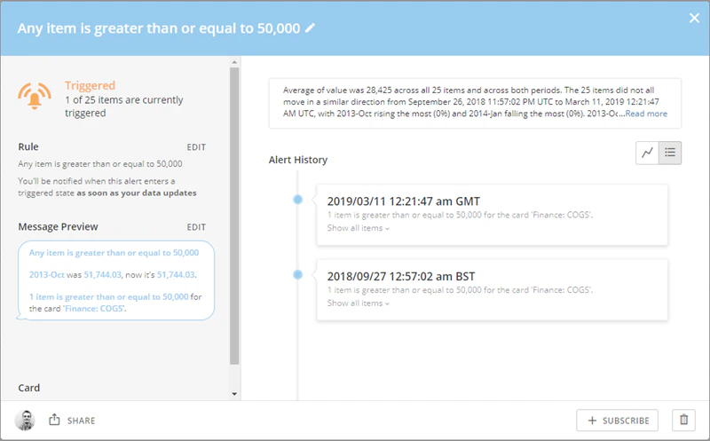The image size is (710, 441).
Task: Click '1 of 25 items are currently triggered'
Action: (124, 106)
